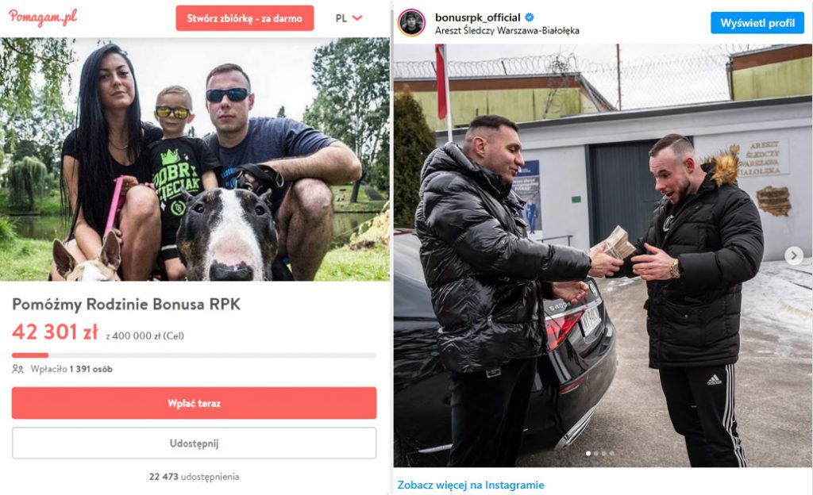Screen dimensions: 813x495
Task: Click the 'Wpłać teraz' donate button
Action: 194,403
